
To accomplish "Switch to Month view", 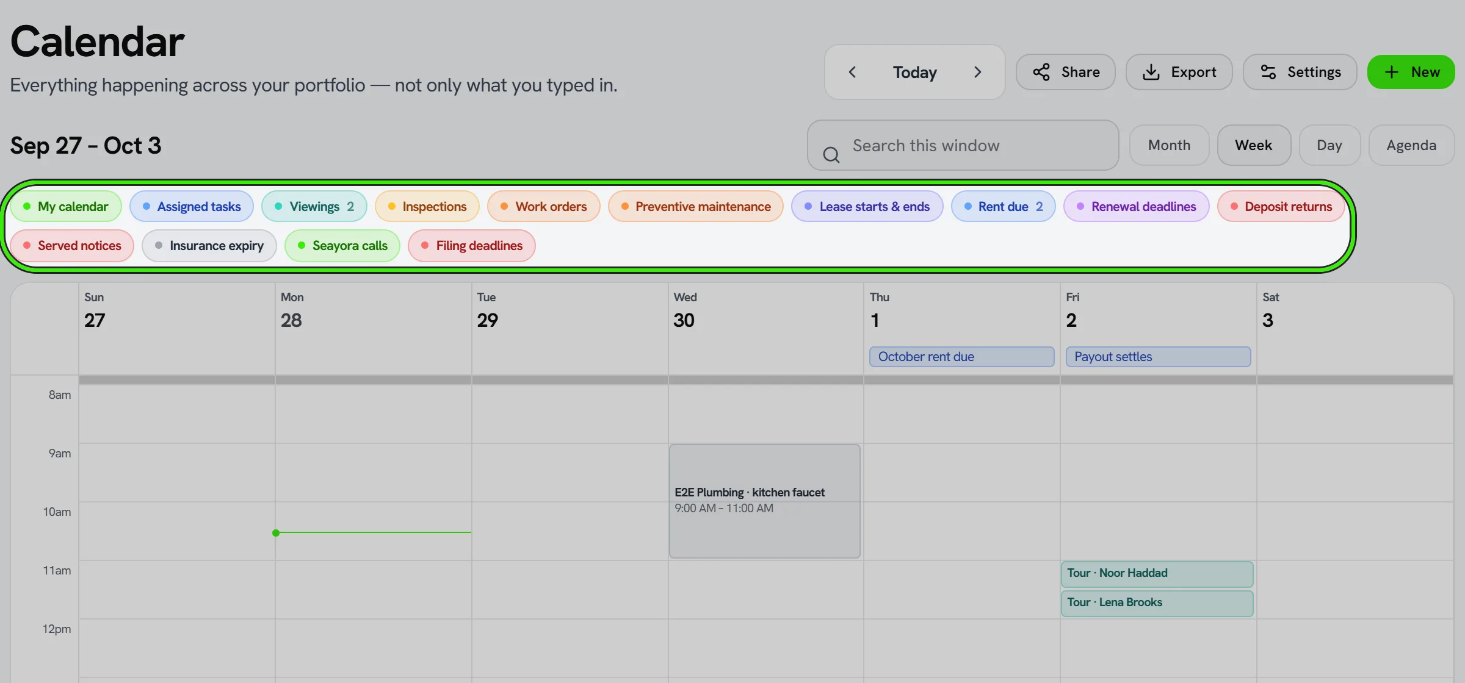I will 1169,145.
